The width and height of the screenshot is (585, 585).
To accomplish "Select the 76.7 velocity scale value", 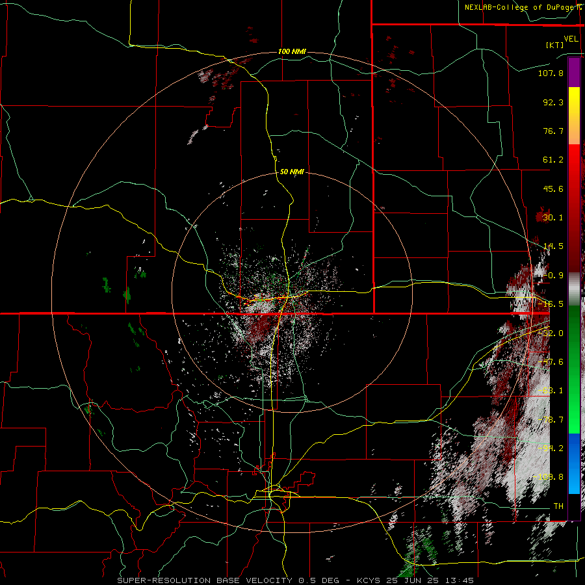I will pyautogui.click(x=553, y=131).
